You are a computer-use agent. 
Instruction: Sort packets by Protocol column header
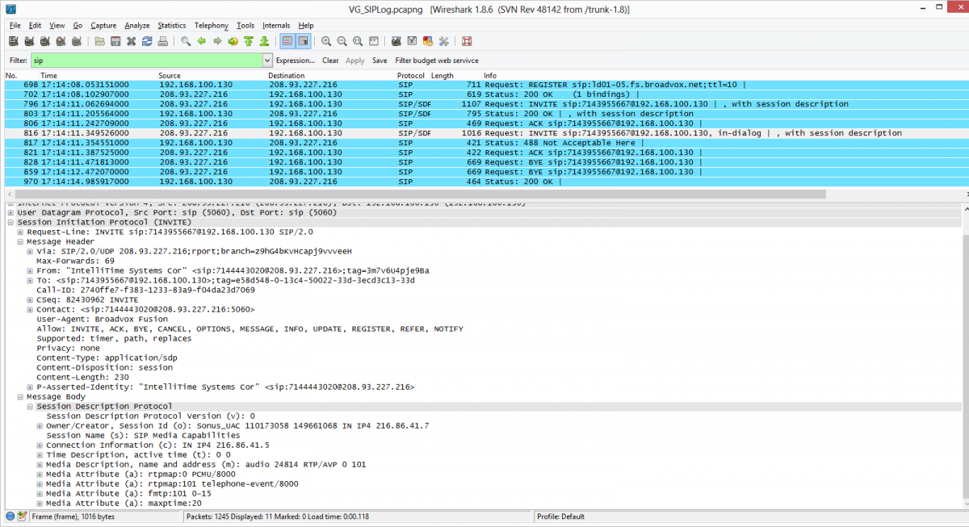[411, 75]
